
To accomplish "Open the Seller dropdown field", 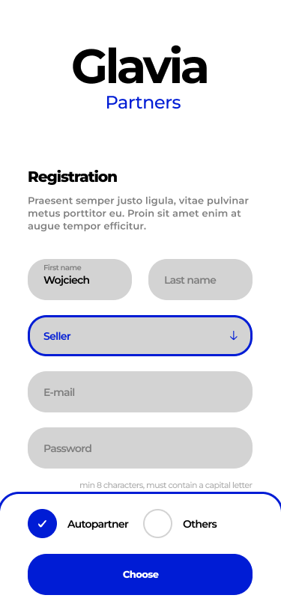I will tap(140, 336).
